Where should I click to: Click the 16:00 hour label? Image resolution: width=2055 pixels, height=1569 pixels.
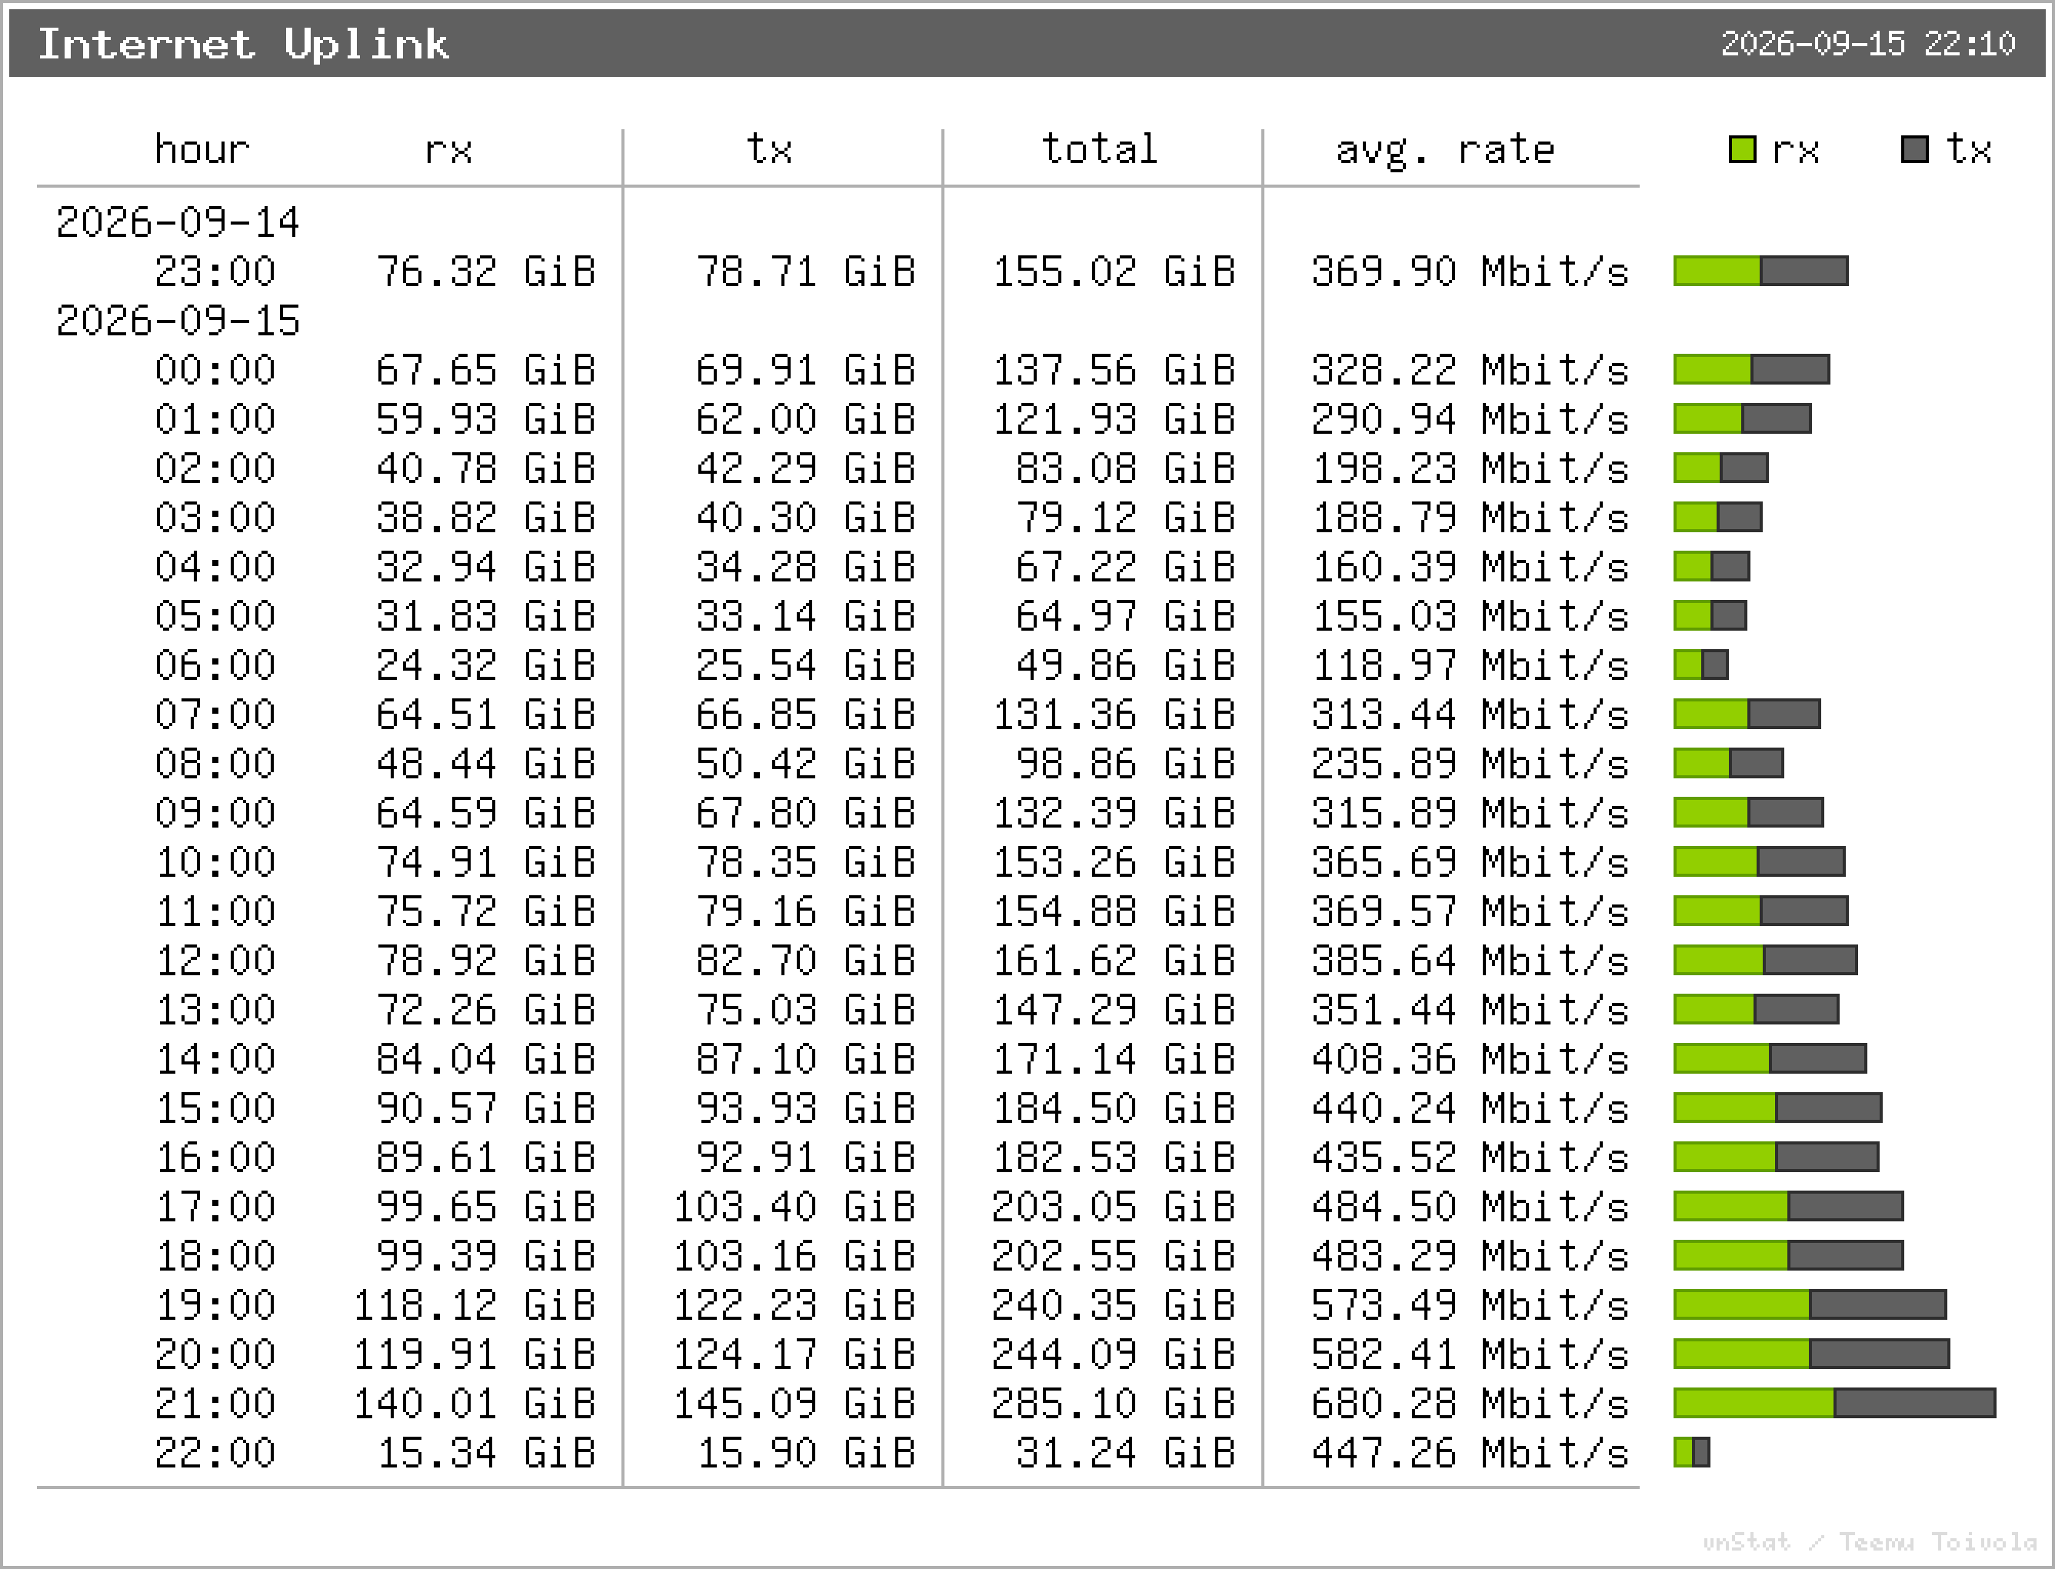coord(215,1158)
